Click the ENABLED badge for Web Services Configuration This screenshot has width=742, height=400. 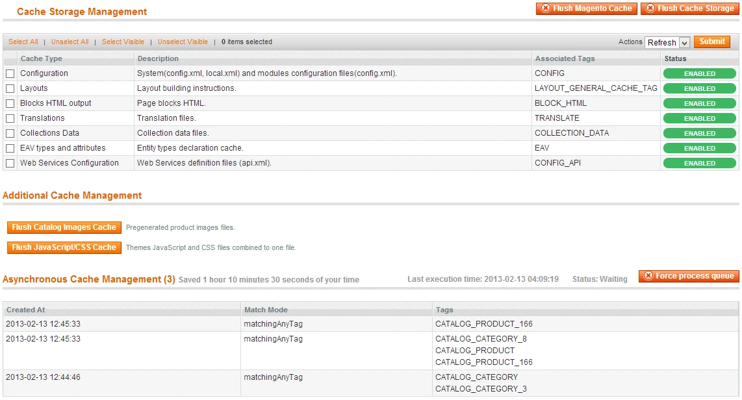coord(699,163)
